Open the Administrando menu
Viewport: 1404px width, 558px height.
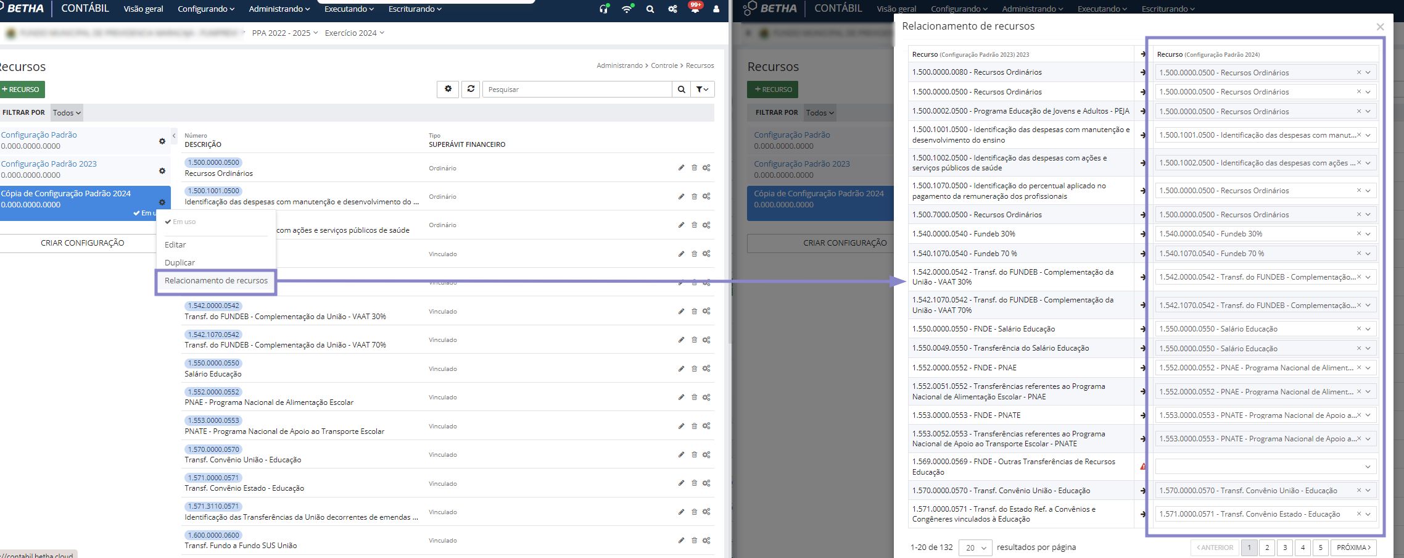click(x=279, y=9)
